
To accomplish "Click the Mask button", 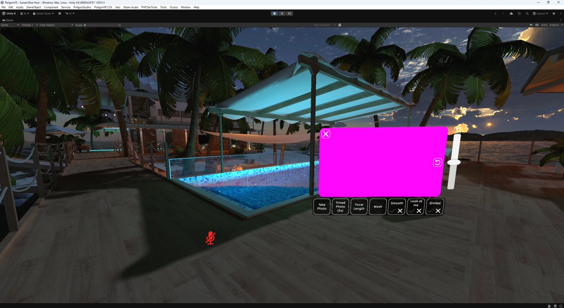I will coord(378,206).
